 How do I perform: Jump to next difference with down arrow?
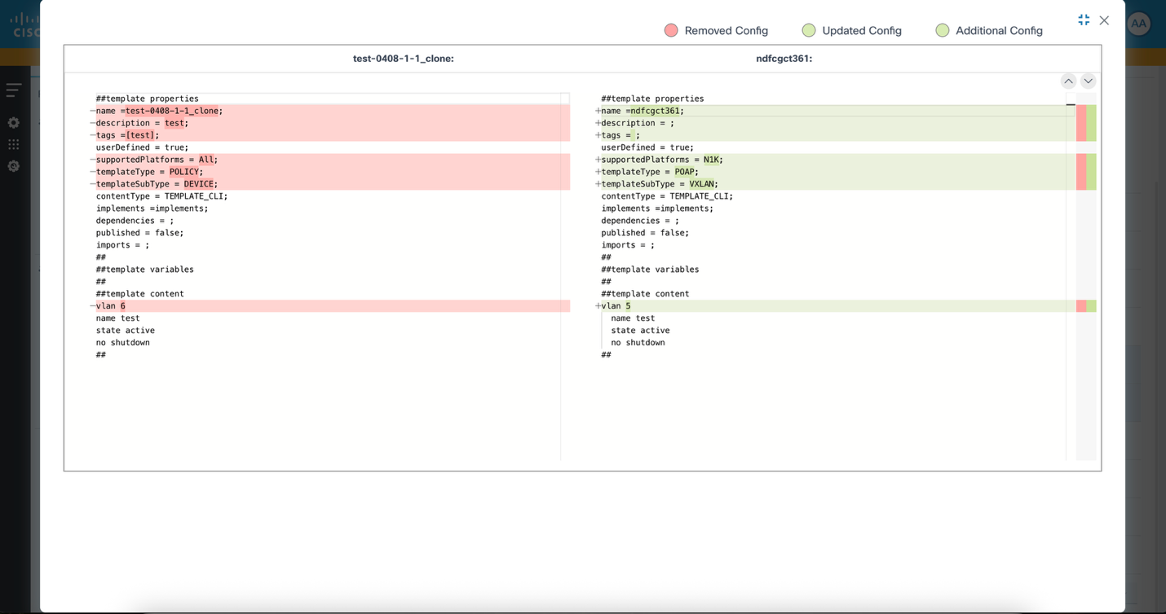(x=1088, y=81)
